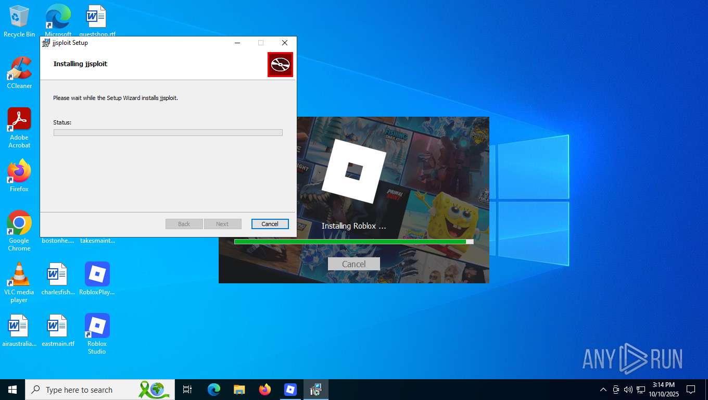This screenshot has width=708, height=400.
Task: Click the 'Please wait while the Setup Wizard' text
Action: [x=116, y=98]
